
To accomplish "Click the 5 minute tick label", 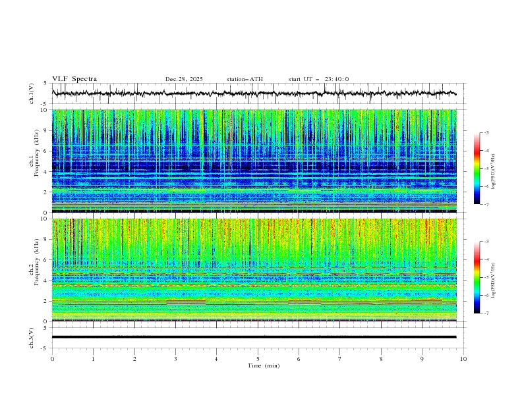I will click(258, 358).
